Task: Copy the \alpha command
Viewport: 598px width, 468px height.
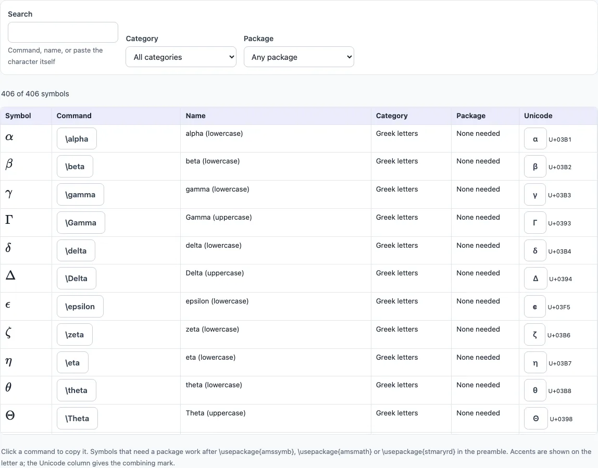Action: 77,138
